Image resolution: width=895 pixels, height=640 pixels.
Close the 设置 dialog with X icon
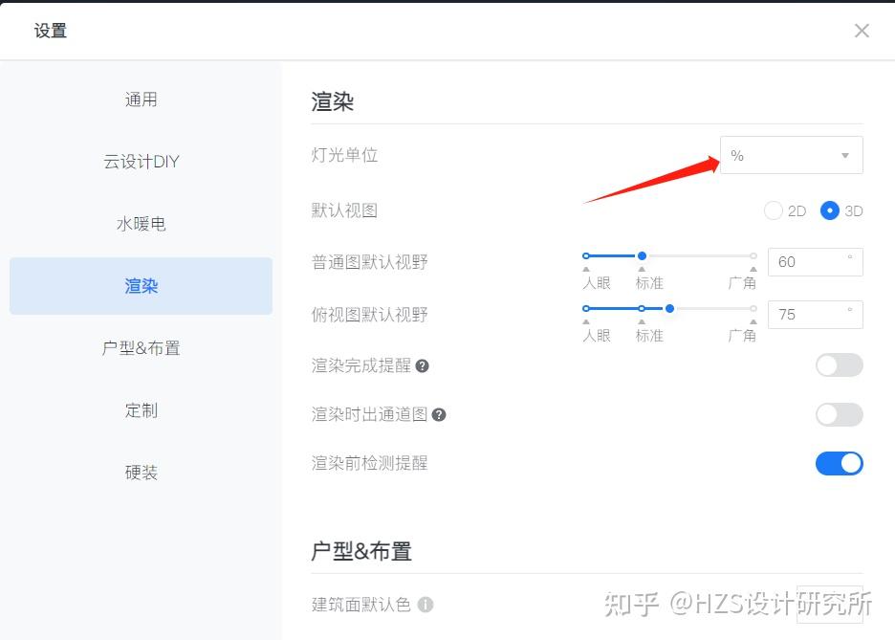tap(862, 31)
